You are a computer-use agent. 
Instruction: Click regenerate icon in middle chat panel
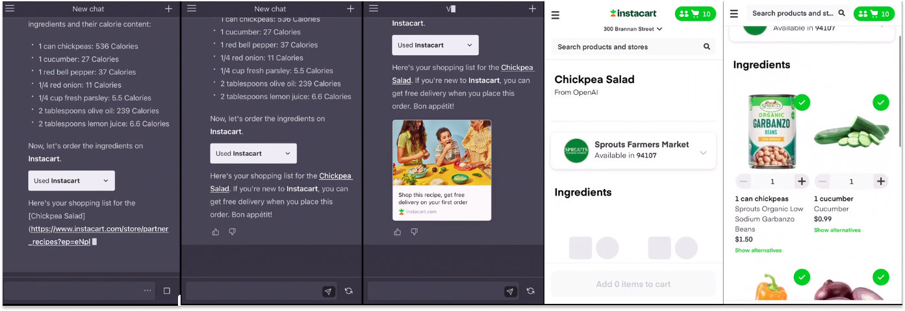pyautogui.click(x=349, y=291)
